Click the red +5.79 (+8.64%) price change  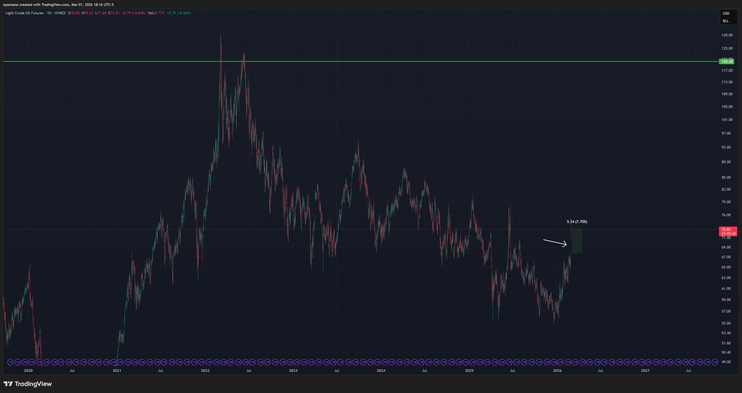[134, 13]
